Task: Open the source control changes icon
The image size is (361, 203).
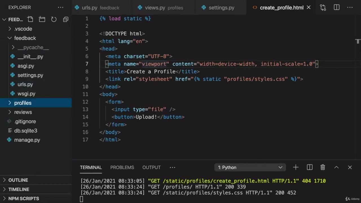Action: [x=323, y=8]
